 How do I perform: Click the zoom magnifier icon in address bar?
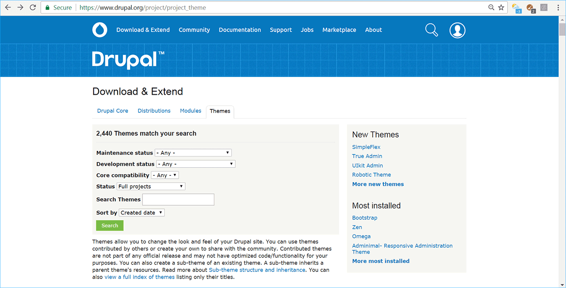(x=491, y=8)
